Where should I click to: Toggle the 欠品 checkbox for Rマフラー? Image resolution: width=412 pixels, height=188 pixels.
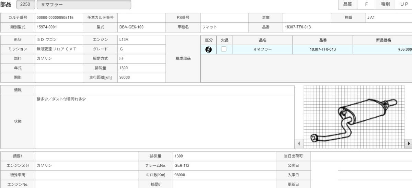click(224, 49)
